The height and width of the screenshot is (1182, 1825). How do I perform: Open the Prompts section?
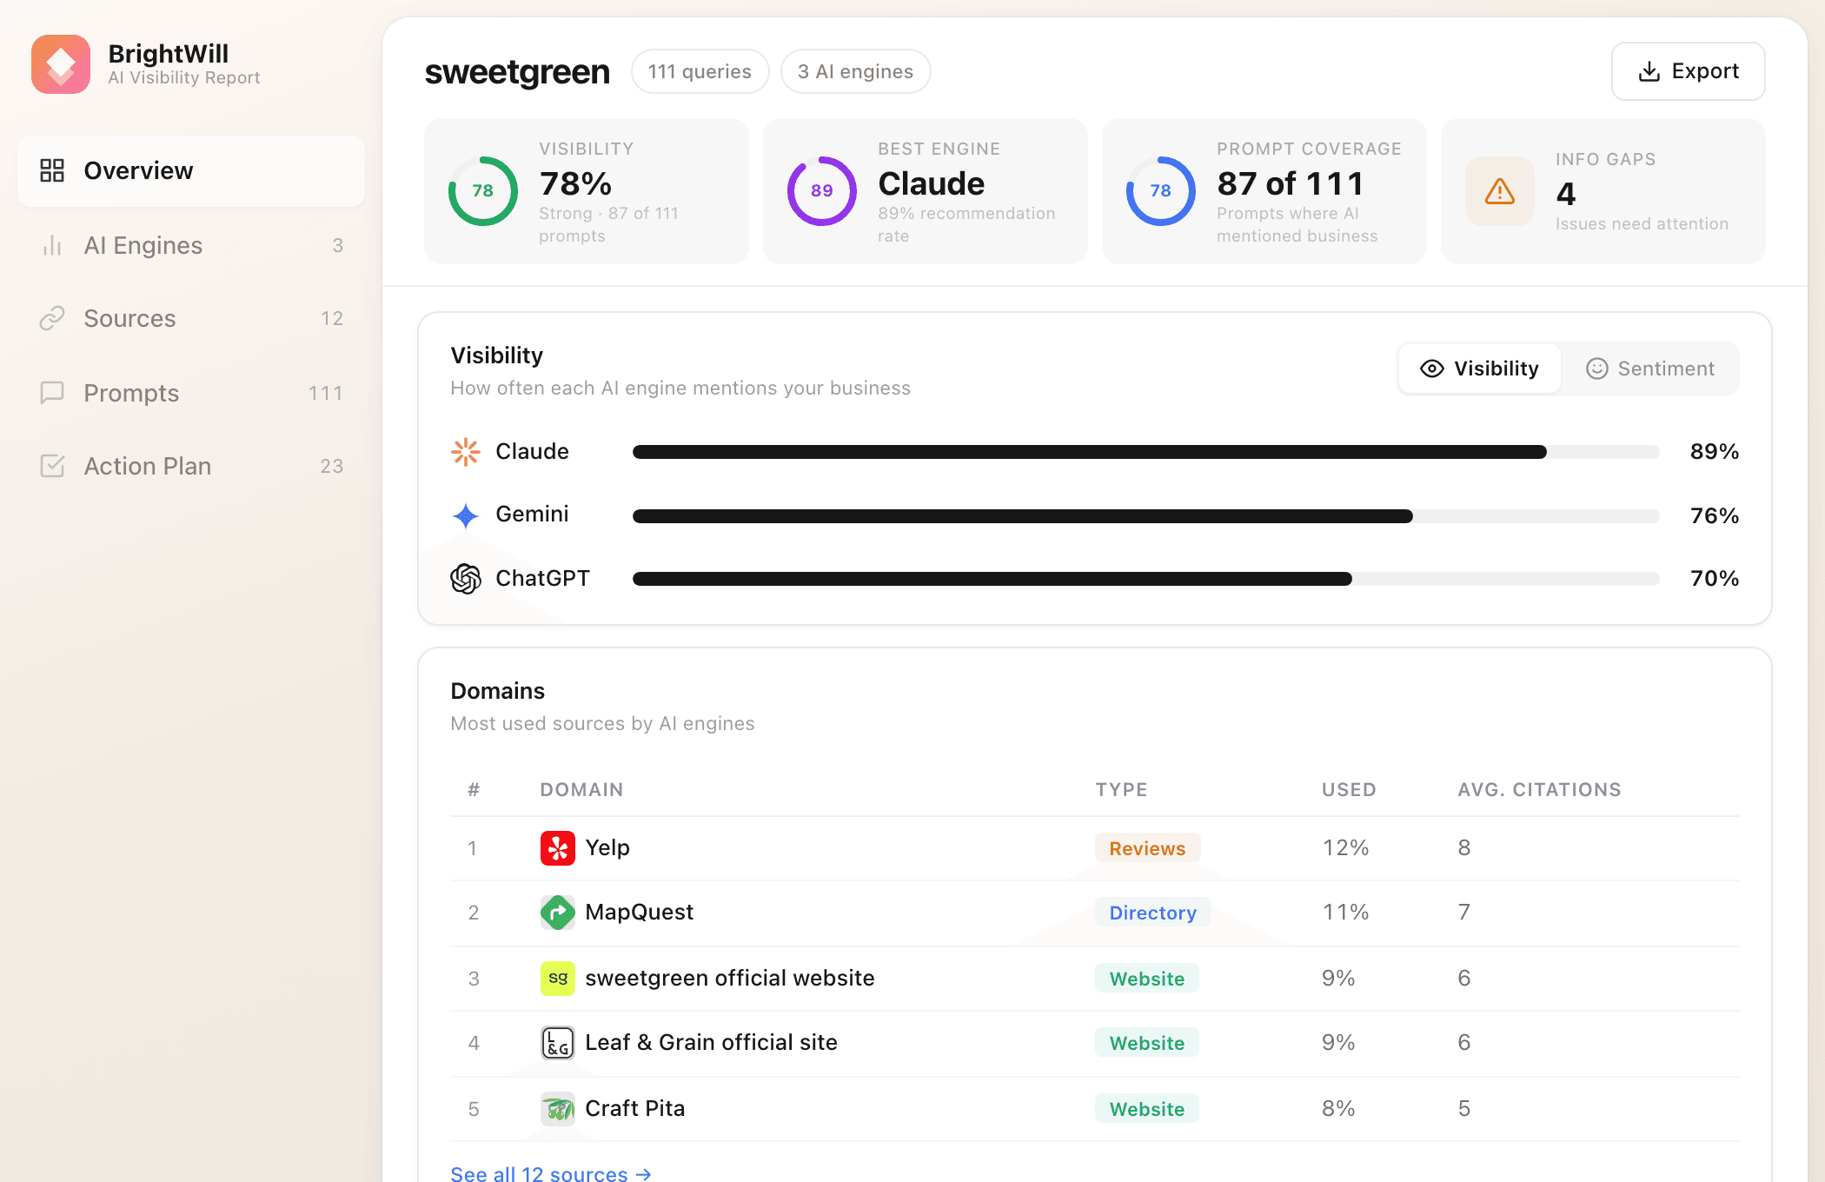click(x=191, y=393)
